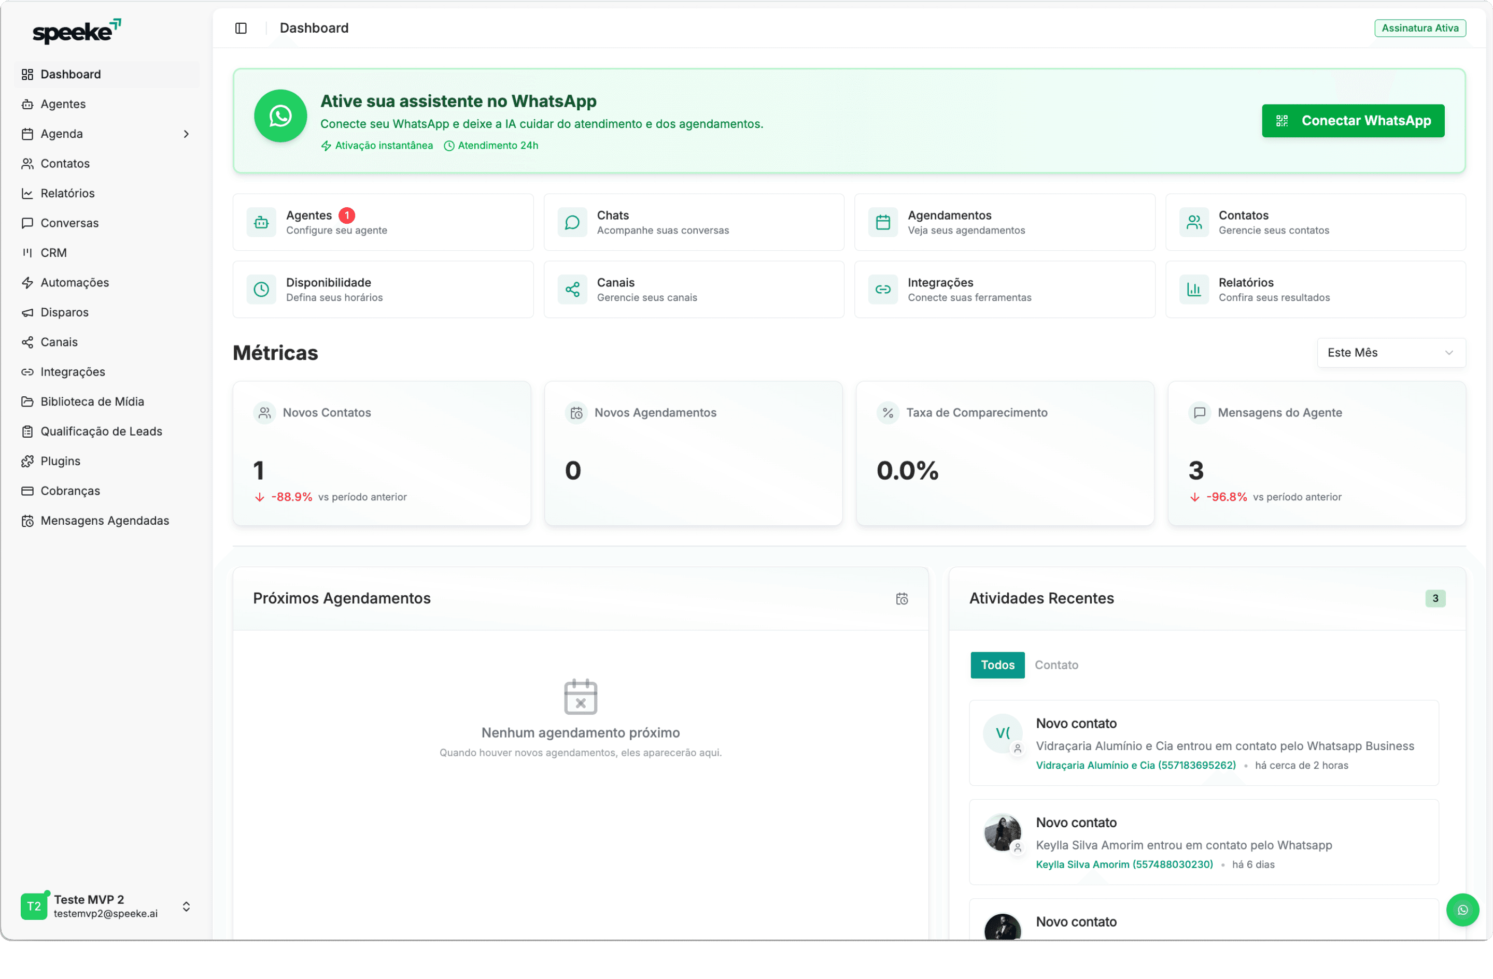Open Disparos in the sidebar
1493x979 pixels.
pyautogui.click(x=107, y=313)
